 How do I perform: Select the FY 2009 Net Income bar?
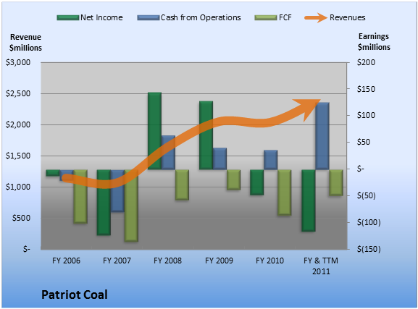click(x=206, y=135)
